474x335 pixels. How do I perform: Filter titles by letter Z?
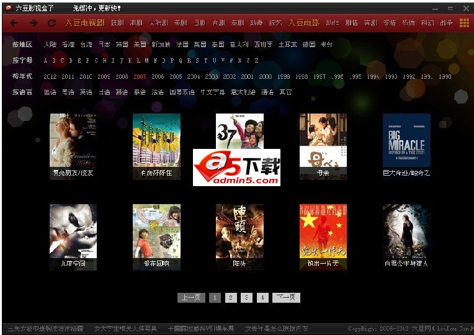click(x=256, y=60)
